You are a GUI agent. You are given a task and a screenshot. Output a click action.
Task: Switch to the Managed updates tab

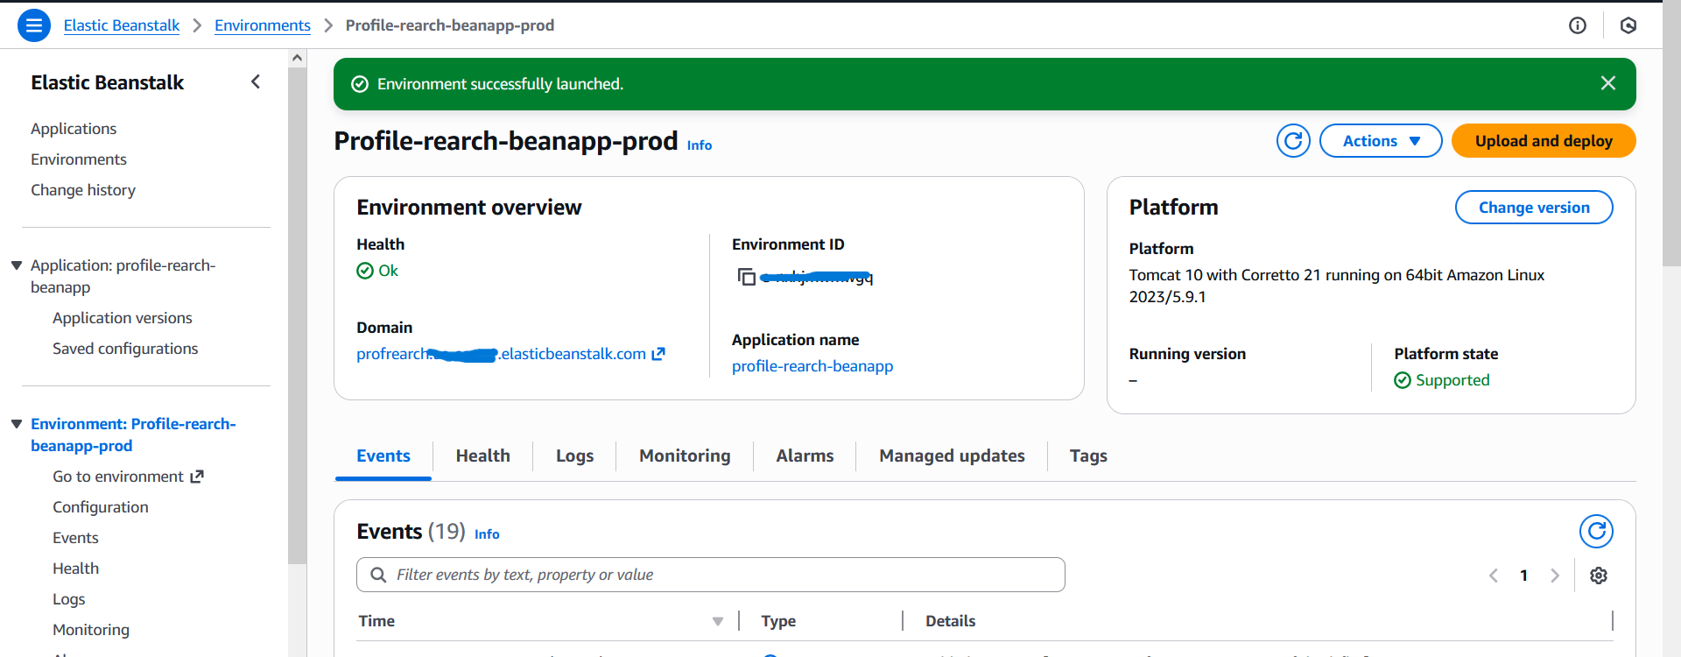click(952, 456)
